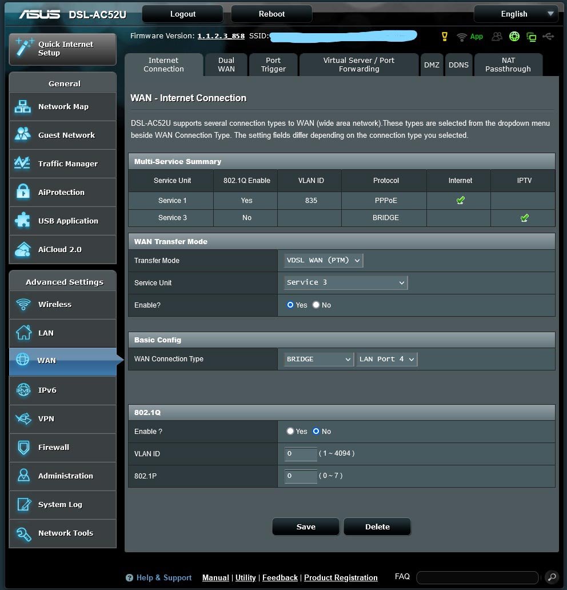The height and width of the screenshot is (590, 567).
Task: Click the Internet checkmark for Service 1
Action: click(460, 200)
